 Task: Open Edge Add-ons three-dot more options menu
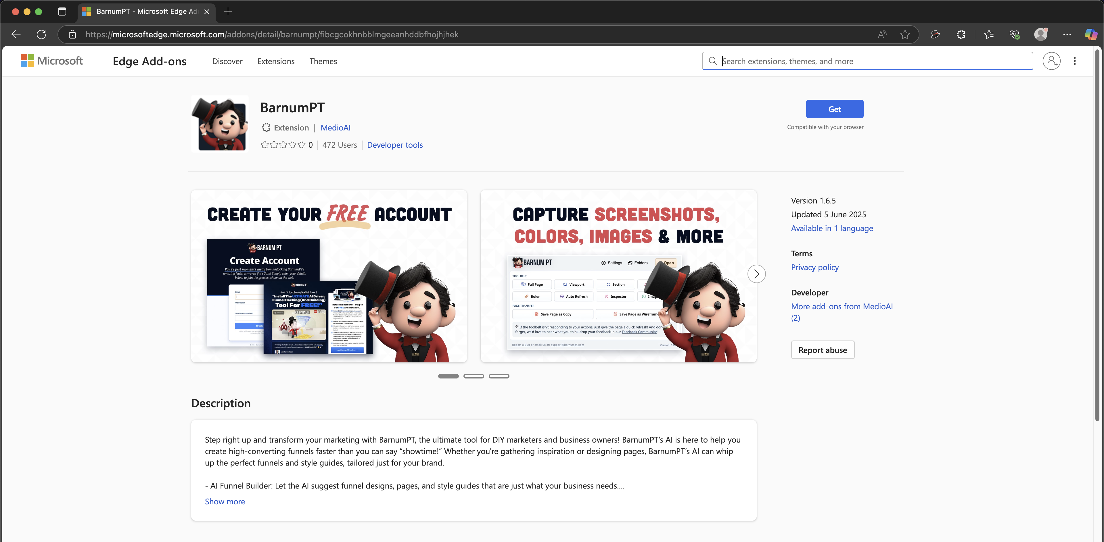coord(1074,61)
